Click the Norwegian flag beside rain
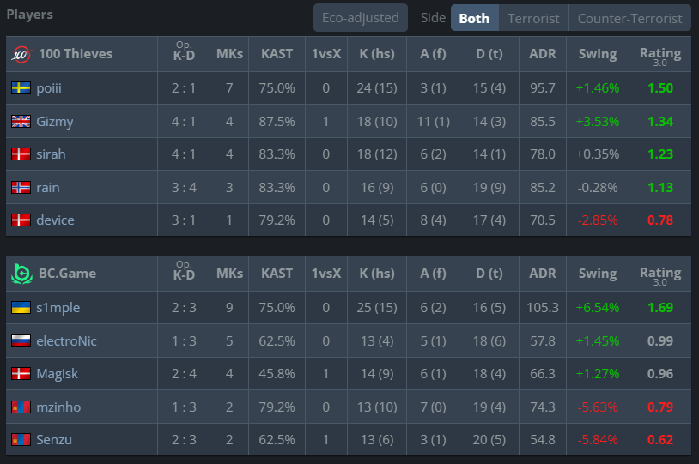Image resolution: width=699 pixels, height=464 pixels. pos(21,188)
